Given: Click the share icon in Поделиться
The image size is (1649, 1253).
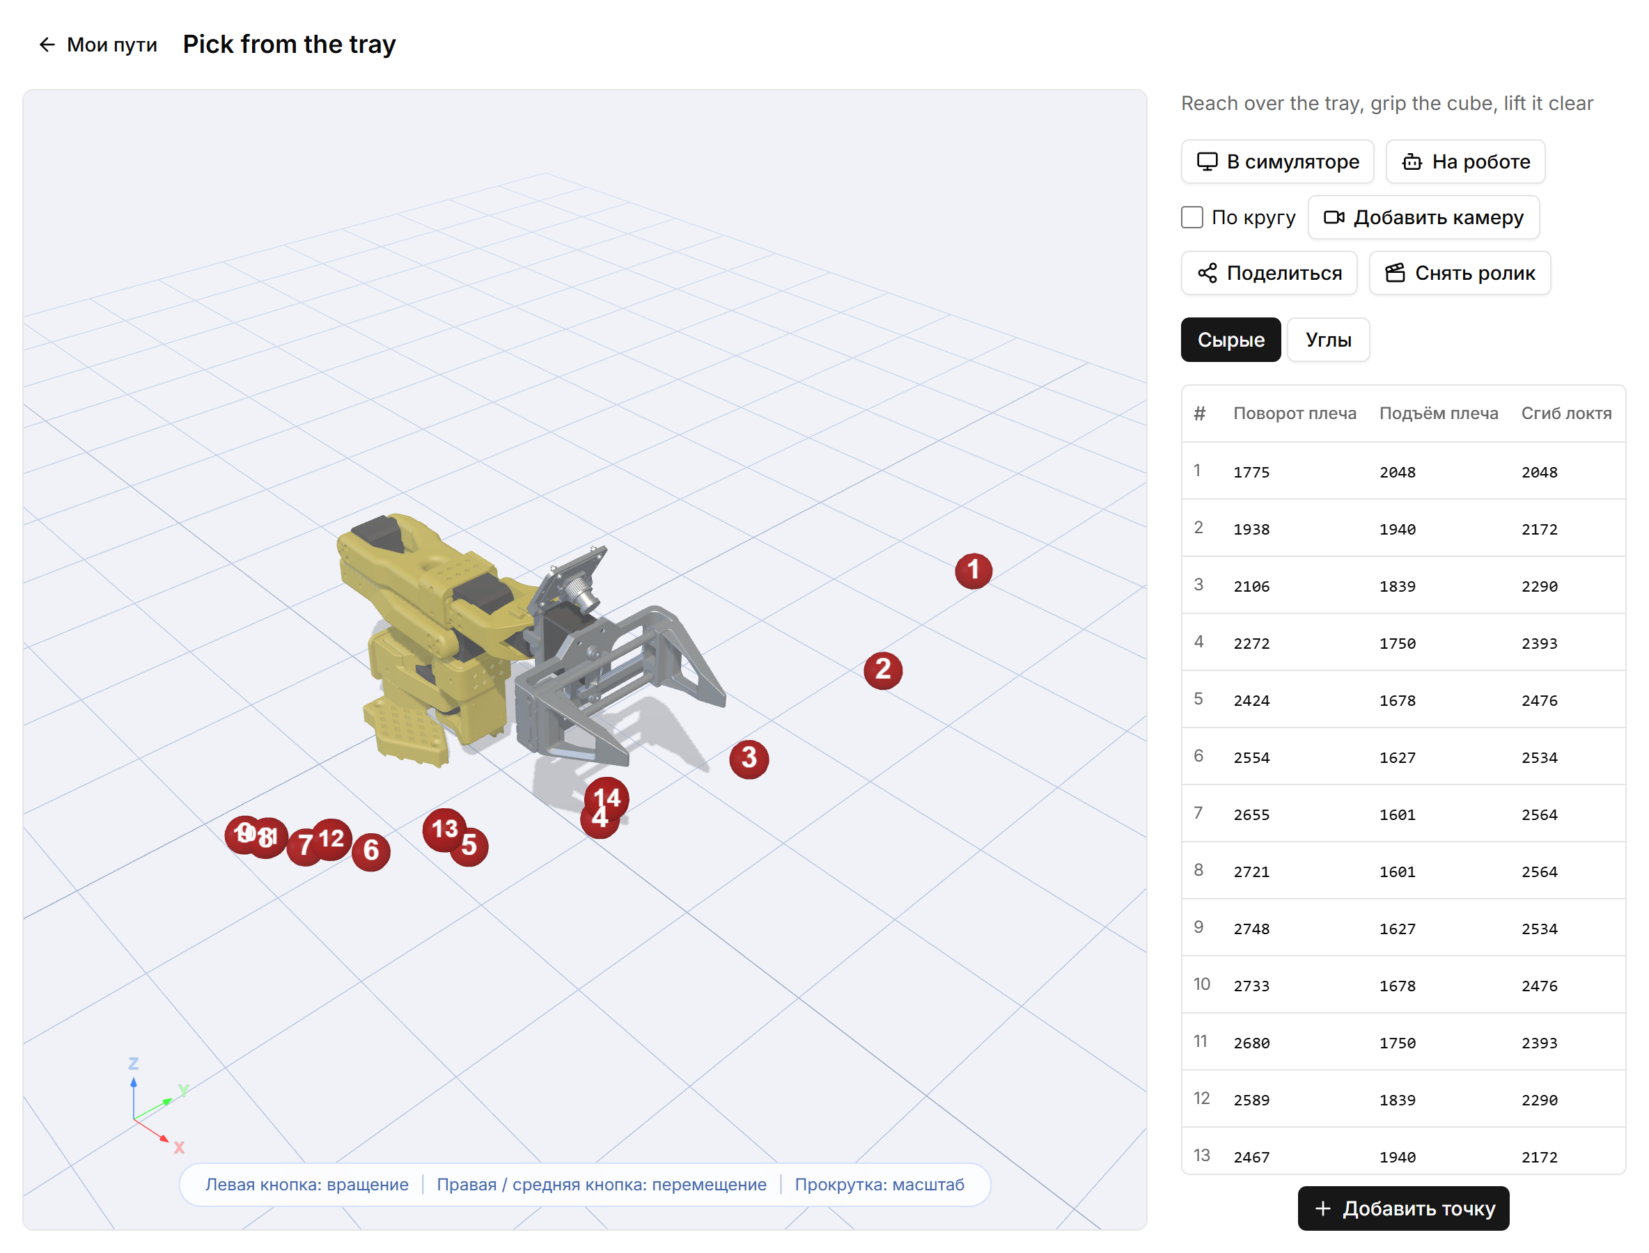Looking at the screenshot, I should (1207, 273).
